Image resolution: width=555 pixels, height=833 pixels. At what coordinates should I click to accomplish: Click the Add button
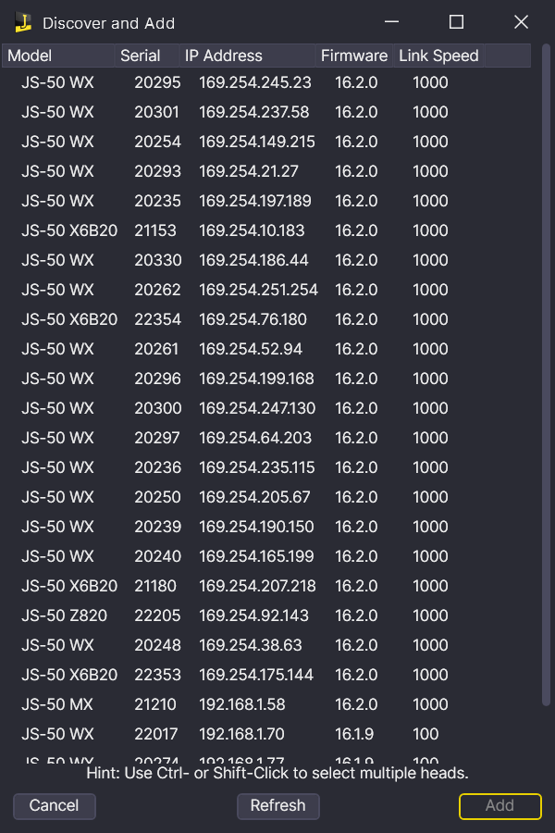[499, 805]
